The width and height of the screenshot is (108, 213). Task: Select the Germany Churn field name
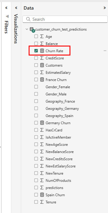58,123
